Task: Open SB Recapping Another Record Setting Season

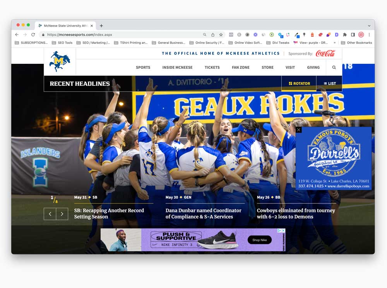Action: 109,213
